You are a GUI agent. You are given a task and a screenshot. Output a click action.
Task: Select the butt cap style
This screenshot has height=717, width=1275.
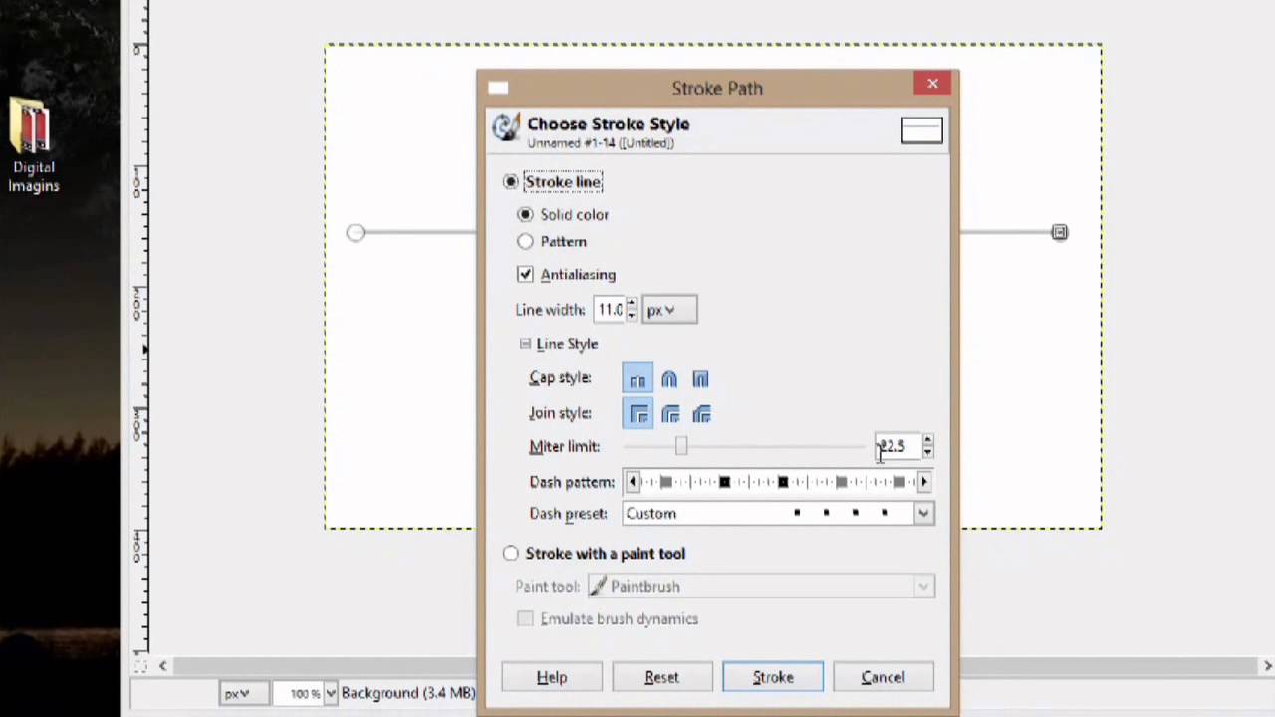pos(637,379)
